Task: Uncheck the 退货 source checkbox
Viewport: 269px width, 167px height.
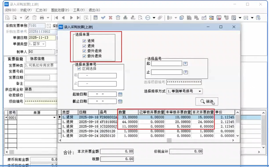Action: click(x=84, y=46)
